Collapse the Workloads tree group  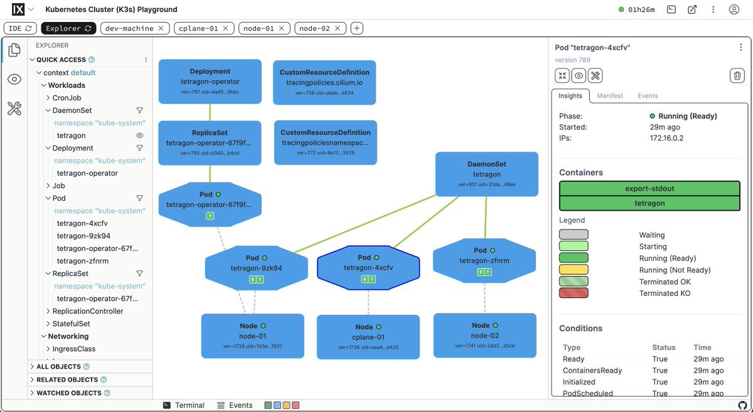[x=44, y=85]
